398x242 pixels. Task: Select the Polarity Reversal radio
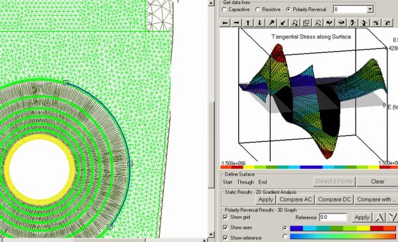[x=288, y=9]
